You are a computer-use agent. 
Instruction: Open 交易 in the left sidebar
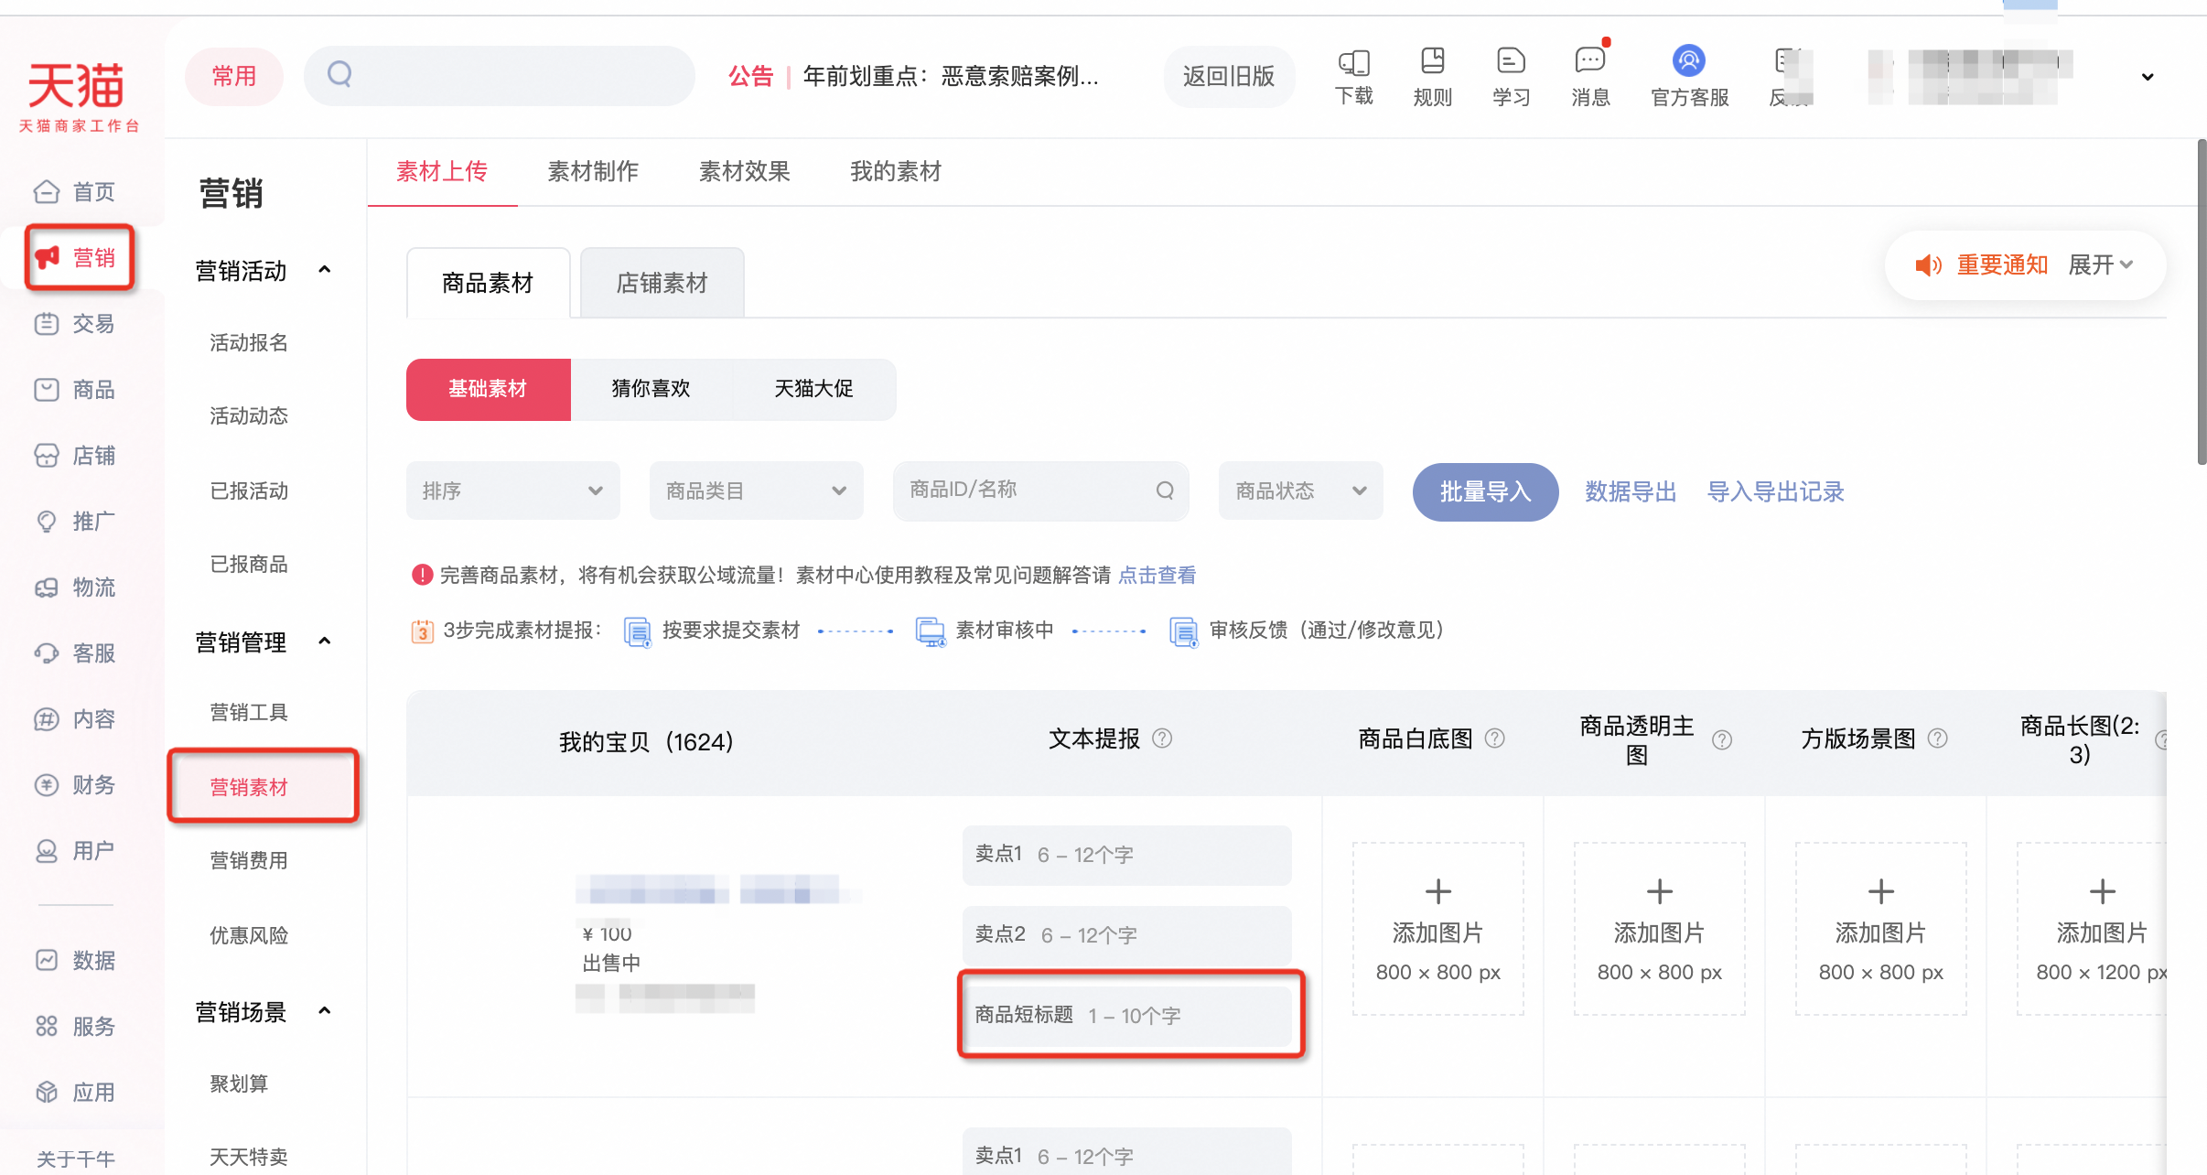(75, 324)
